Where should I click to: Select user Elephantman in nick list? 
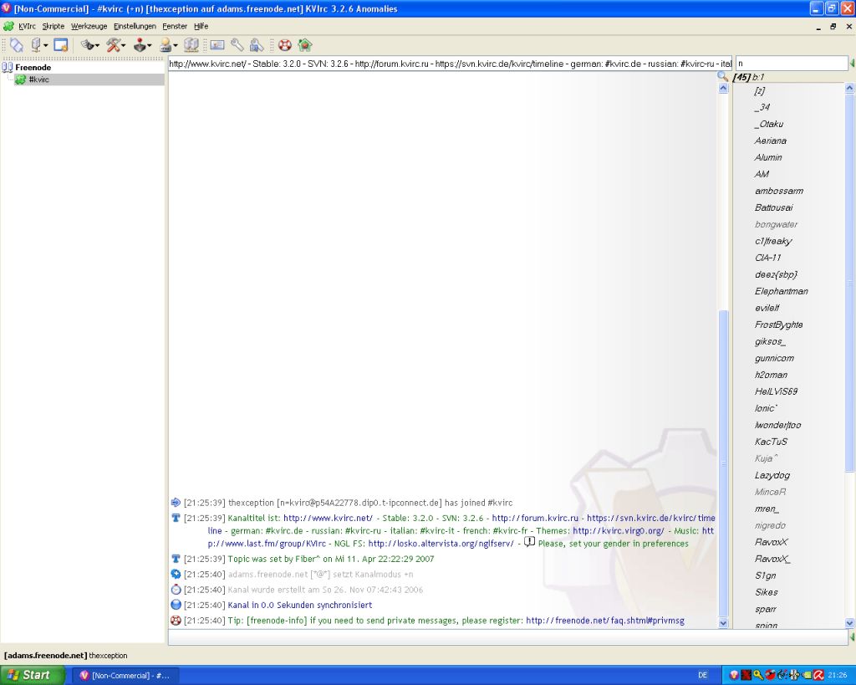(781, 291)
